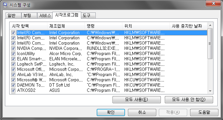Sort by the 시작 항목 column header
Screen dimensions: 223x120
[28, 26]
